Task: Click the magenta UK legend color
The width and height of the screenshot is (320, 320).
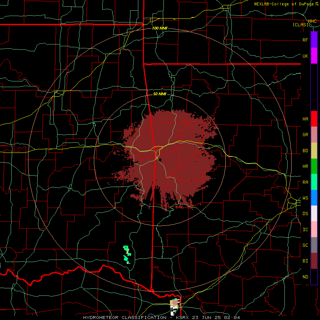Action: click(314, 56)
